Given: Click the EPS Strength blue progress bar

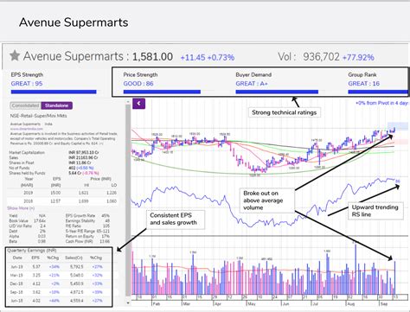Looking at the screenshot, I should [x=54, y=92].
